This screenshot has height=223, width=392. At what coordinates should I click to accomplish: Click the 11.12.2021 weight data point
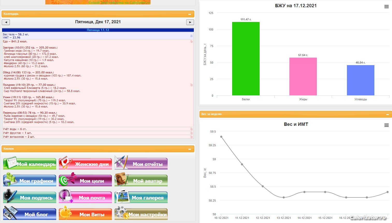[242, 164]
